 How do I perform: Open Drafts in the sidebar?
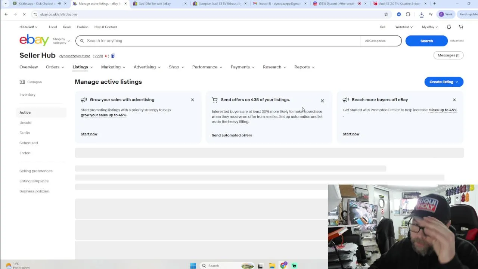(25, 133)
